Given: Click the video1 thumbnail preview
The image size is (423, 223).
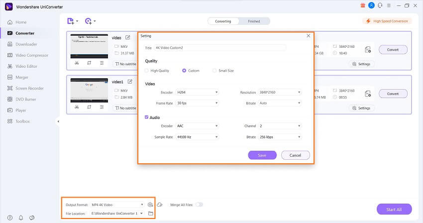Looking at the screenshot, I should click(x=89, y=90).
